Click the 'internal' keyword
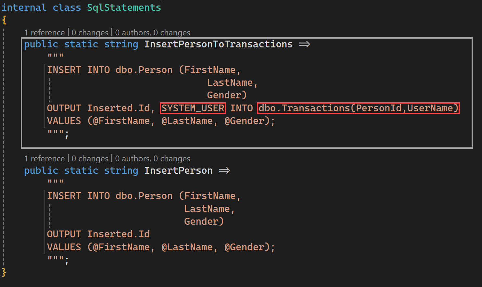The width and height of the screenshot is (482, 287). [x=24, y=7]
